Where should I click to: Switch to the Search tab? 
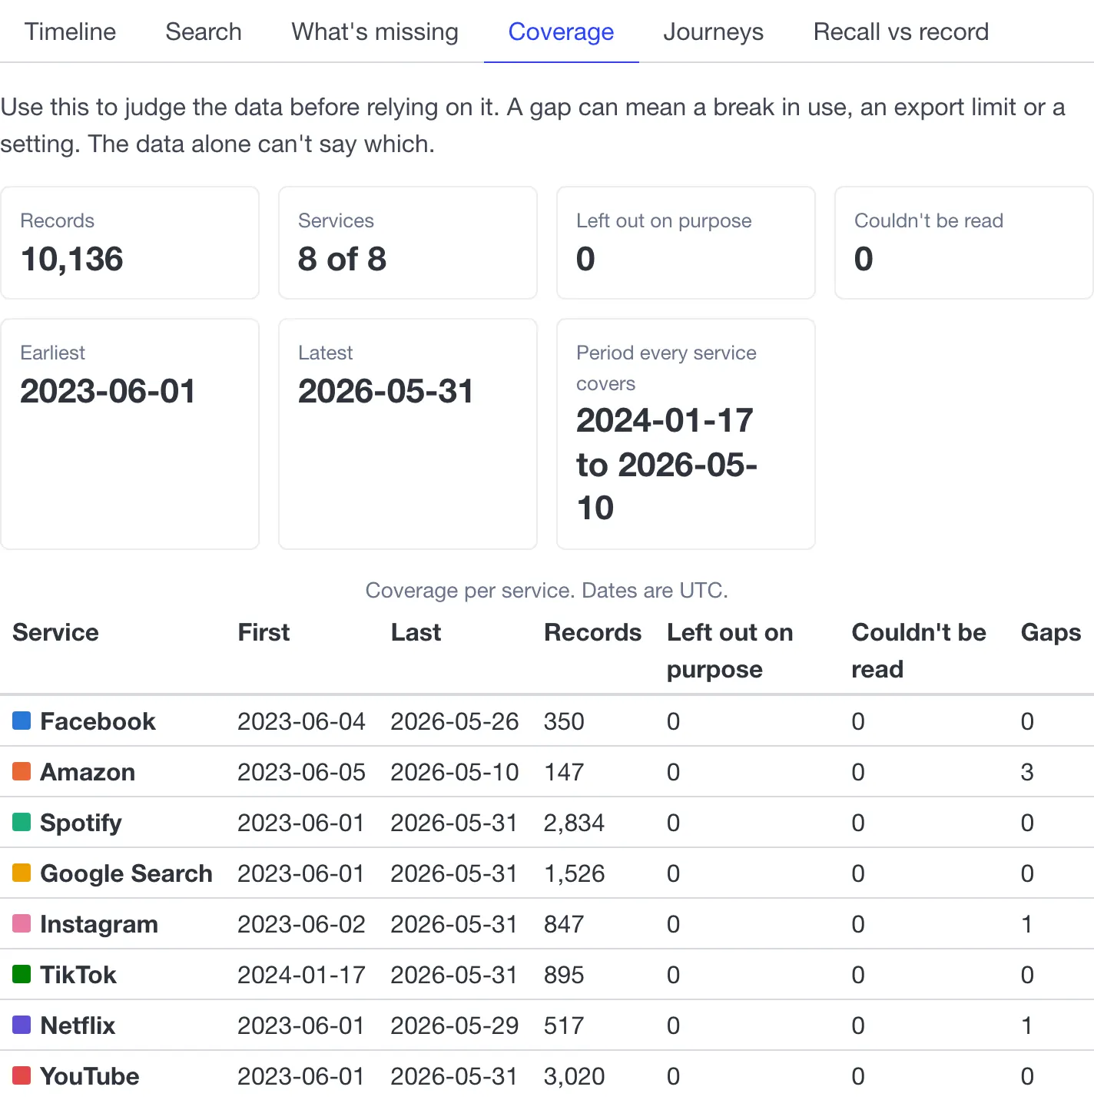pos(204,31)
